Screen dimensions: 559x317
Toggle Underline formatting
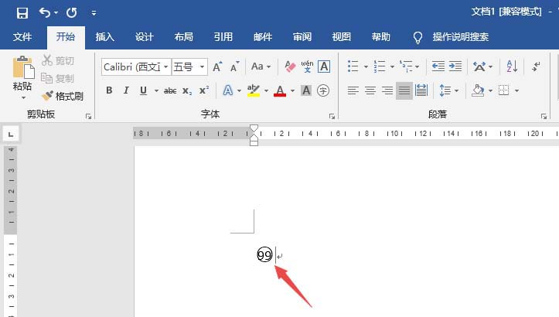point(143,90)
